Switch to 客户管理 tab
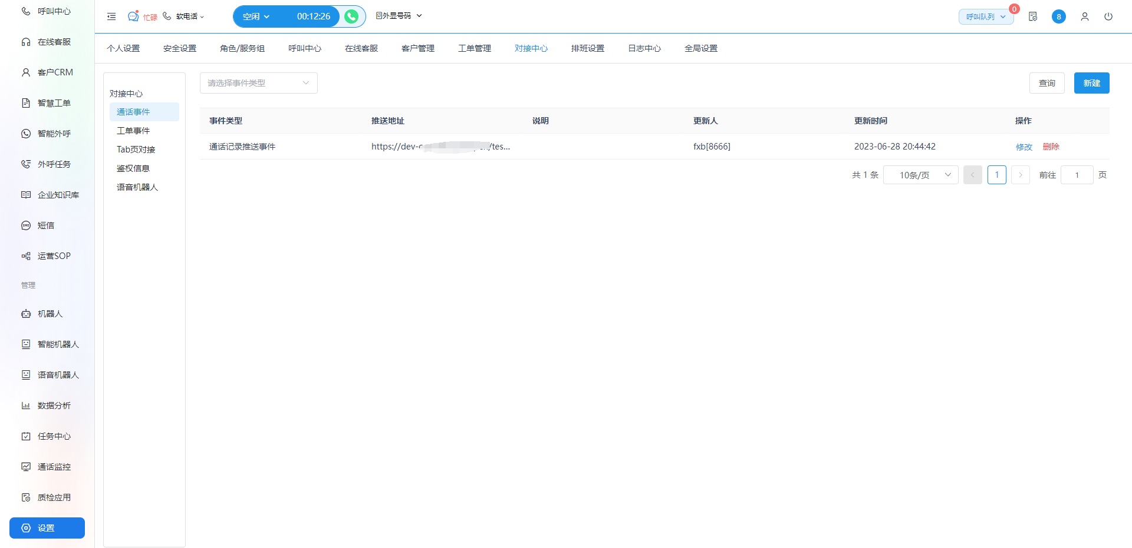This screenshot has width=1132, height=548. [418, 48]
